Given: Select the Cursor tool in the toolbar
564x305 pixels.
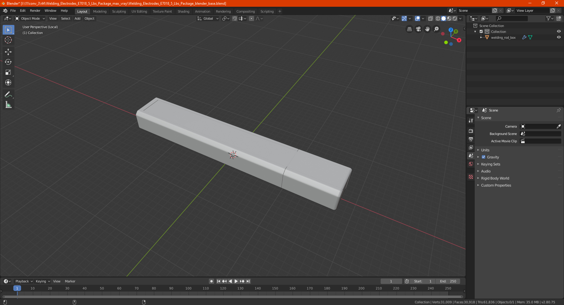Looking at the screenshot, I should [x=8, y=40].
